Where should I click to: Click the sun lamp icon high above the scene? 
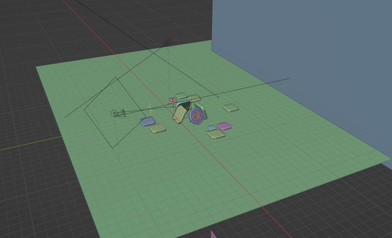168,42
